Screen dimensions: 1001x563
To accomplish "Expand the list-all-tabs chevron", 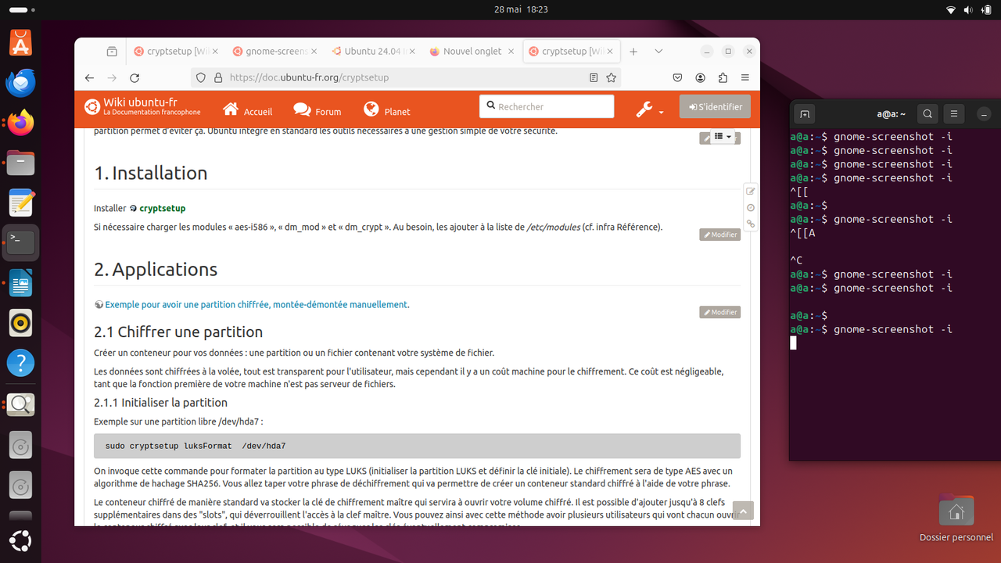I will pos(658,52).
